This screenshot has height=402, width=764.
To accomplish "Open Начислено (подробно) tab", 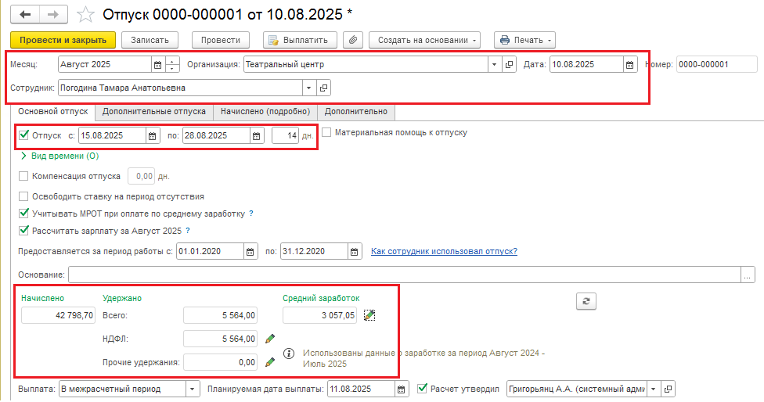I will (x=265, y=112).
